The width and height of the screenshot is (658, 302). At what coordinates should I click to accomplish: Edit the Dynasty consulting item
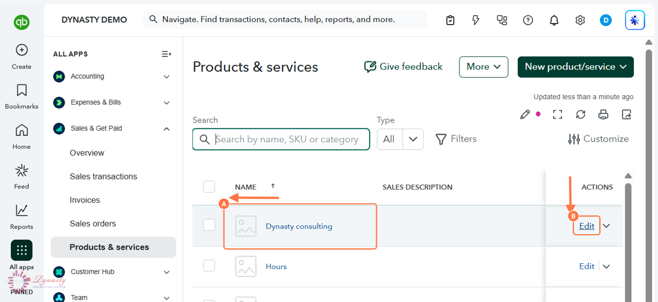coord(587,226)
